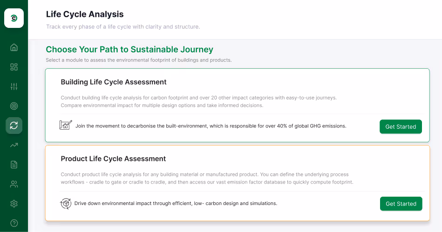Click the Choose Your Path to Sustainable Journey heading

tap(129, 49)
